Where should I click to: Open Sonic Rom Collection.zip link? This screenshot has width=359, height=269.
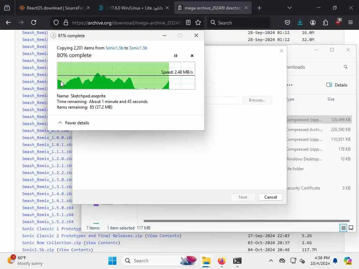click(52, 243)
